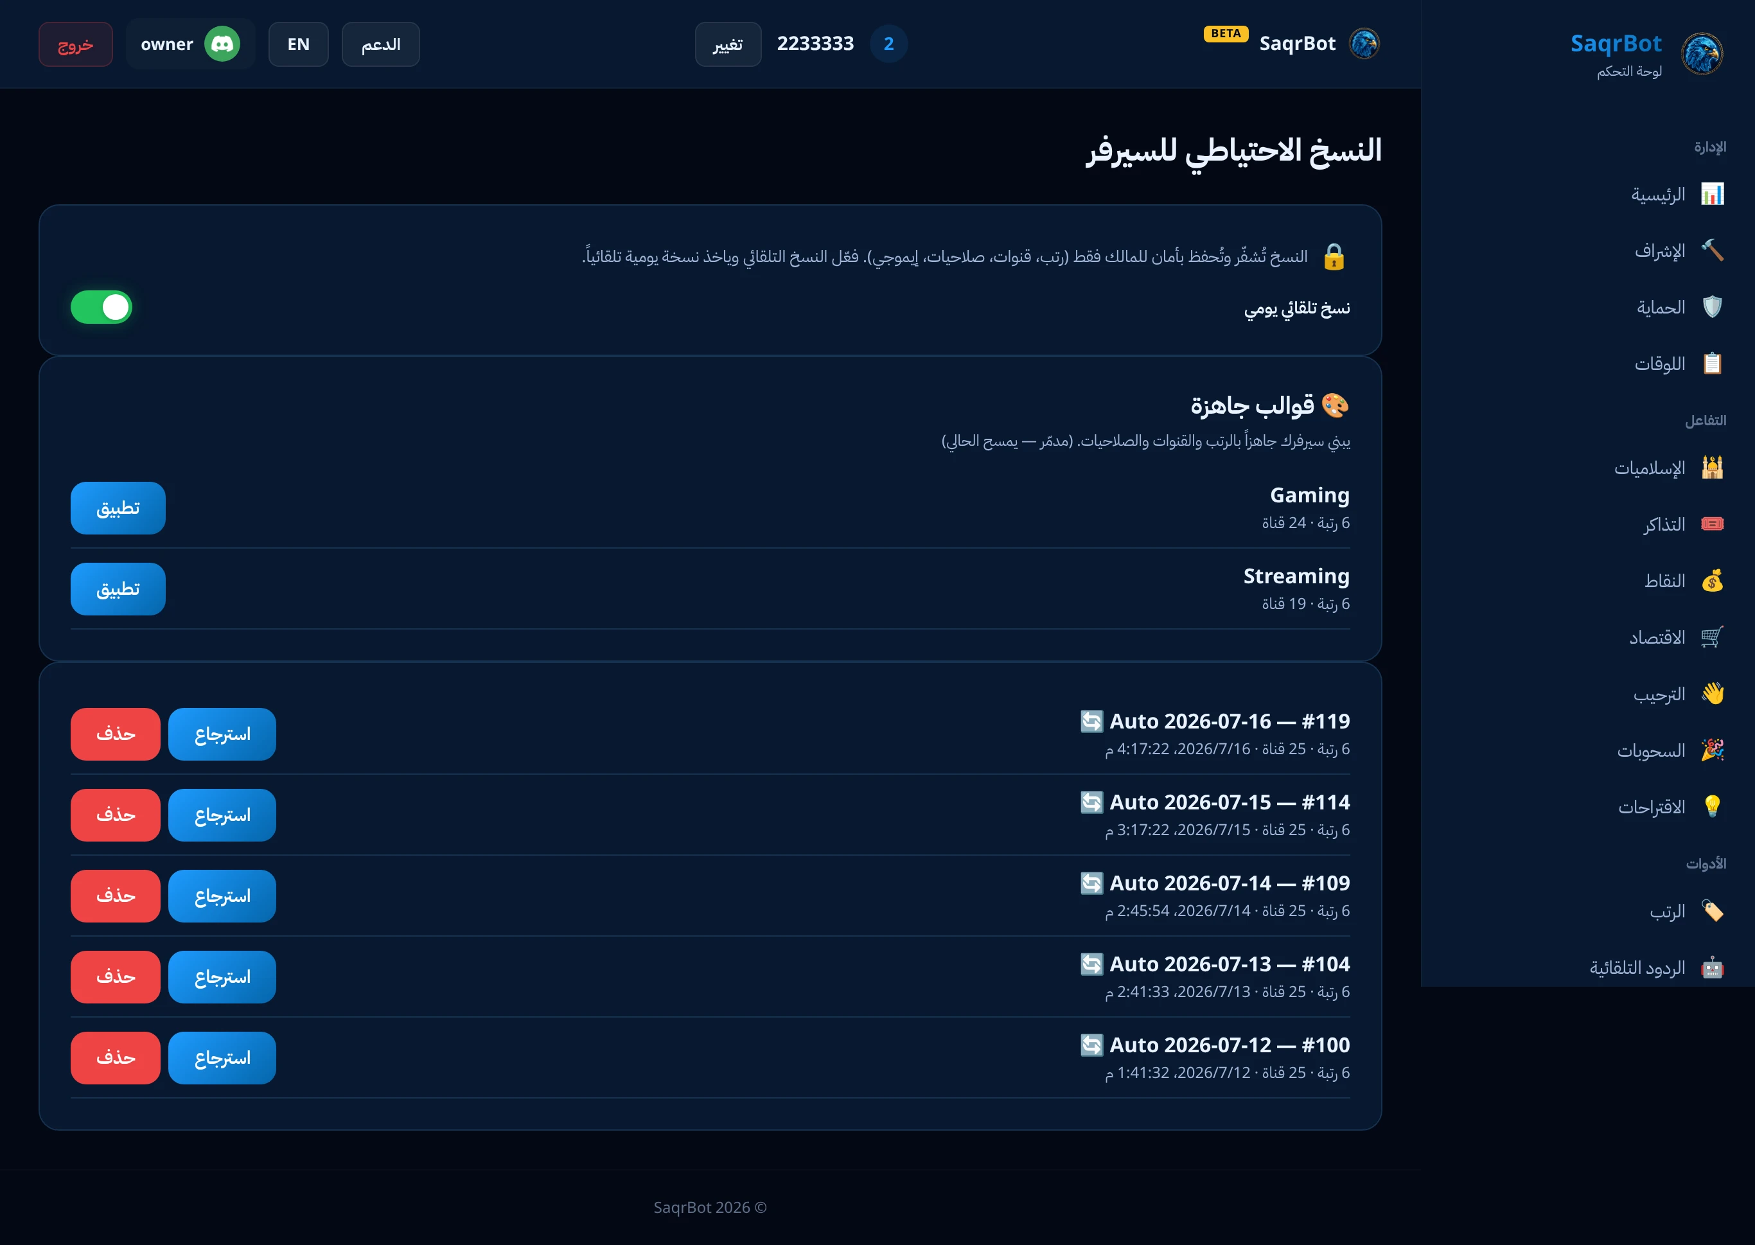Switch language with the EN button

point(298,44)
